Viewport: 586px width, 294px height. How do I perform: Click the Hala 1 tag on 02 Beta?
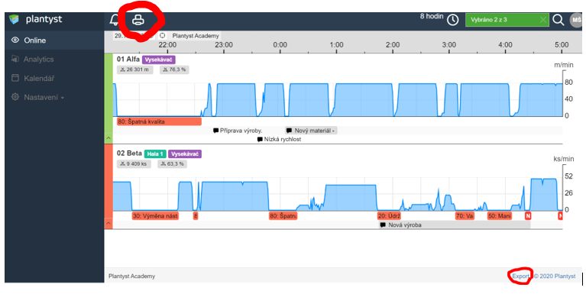pyautogui.click(x=155, y=154)
